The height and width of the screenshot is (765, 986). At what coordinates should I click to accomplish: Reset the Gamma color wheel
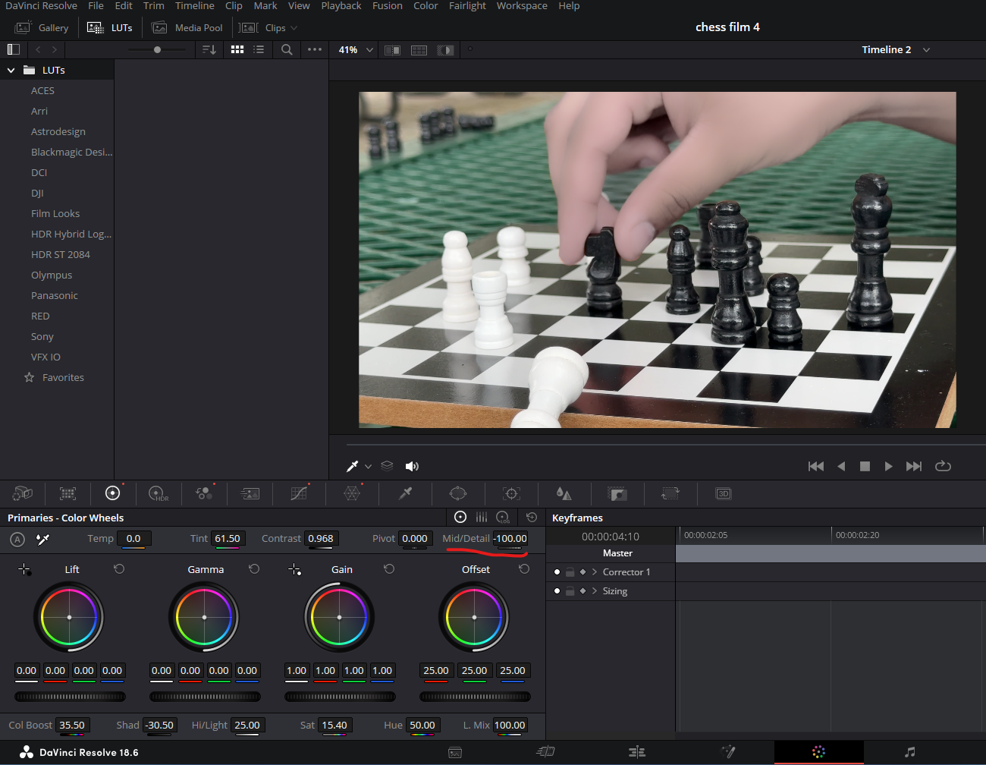254,569
